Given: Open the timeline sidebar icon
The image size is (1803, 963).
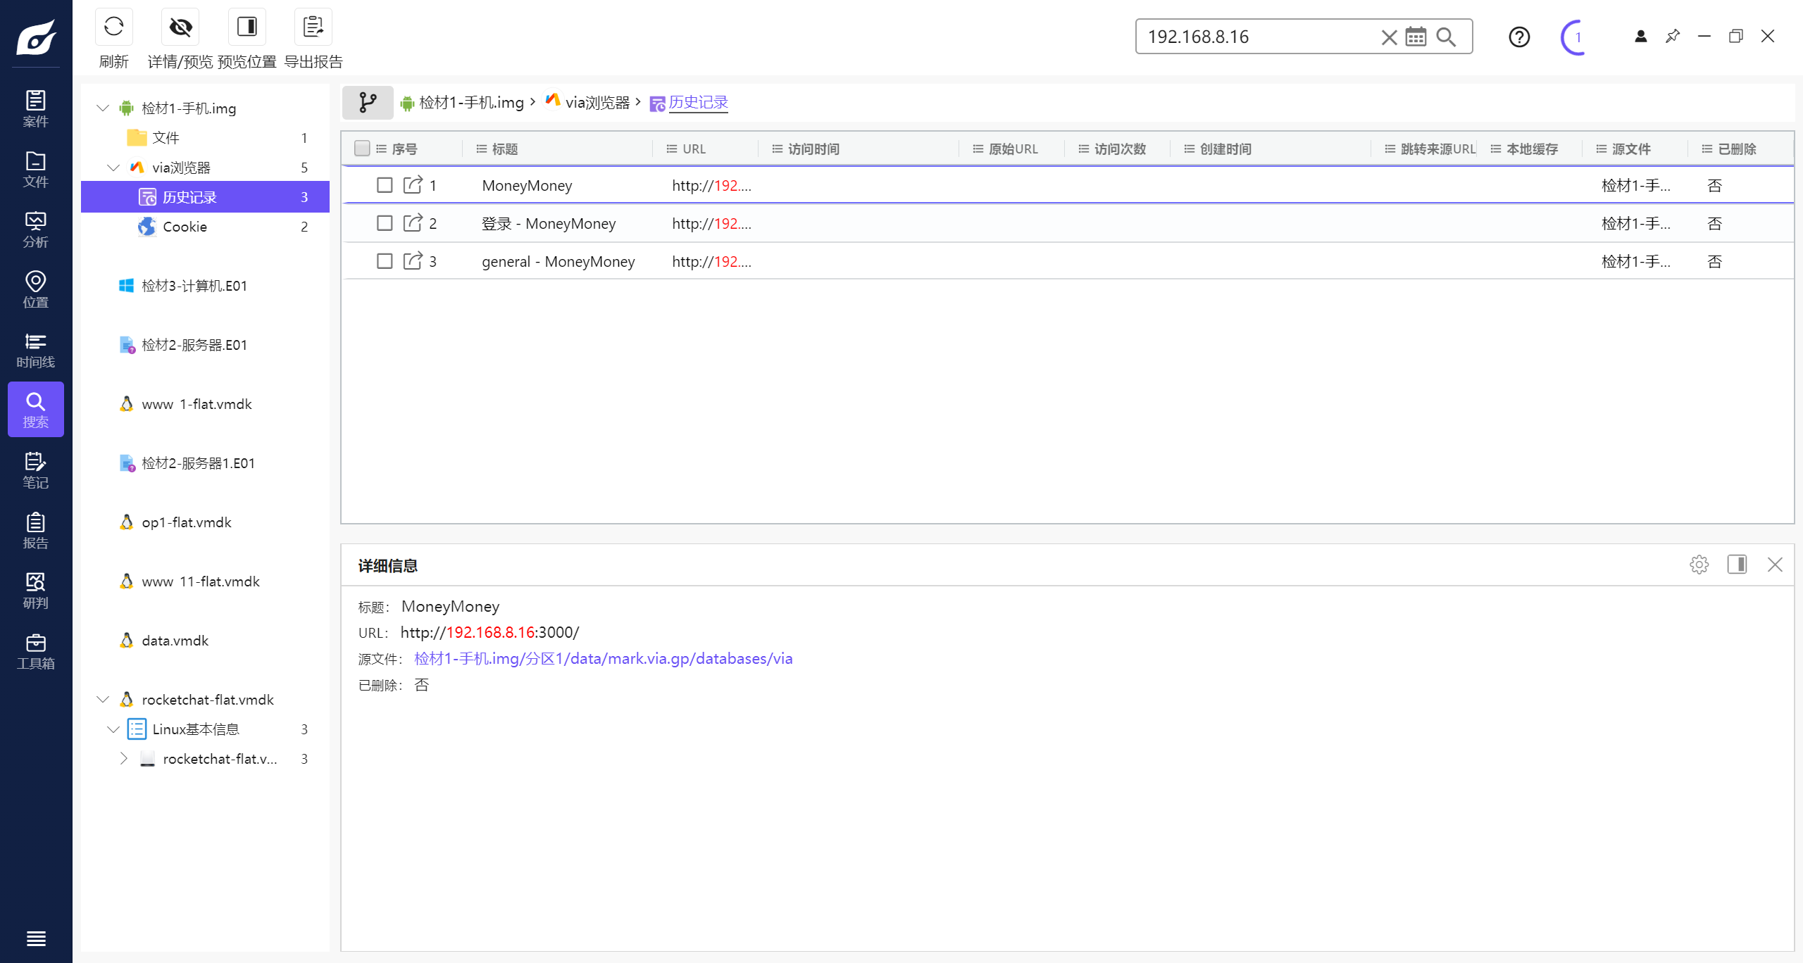Looking at the screenshot, I should [35, 351].
